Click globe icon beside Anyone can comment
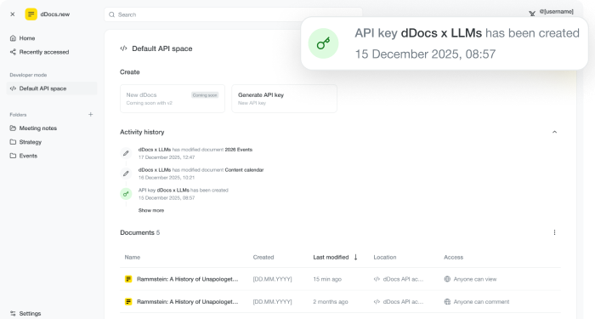Viewport: 595px width, 319px height. [447, 302]
